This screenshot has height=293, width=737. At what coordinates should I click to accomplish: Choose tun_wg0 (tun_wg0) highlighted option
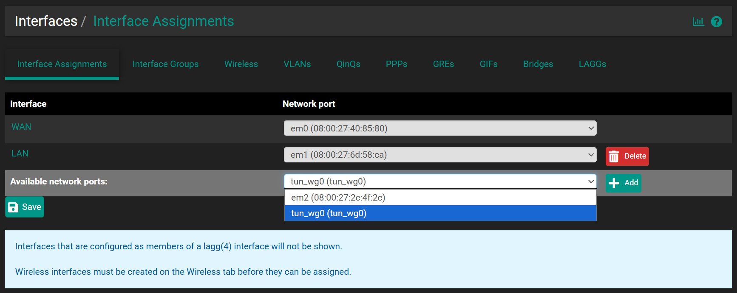coord(440,213)
